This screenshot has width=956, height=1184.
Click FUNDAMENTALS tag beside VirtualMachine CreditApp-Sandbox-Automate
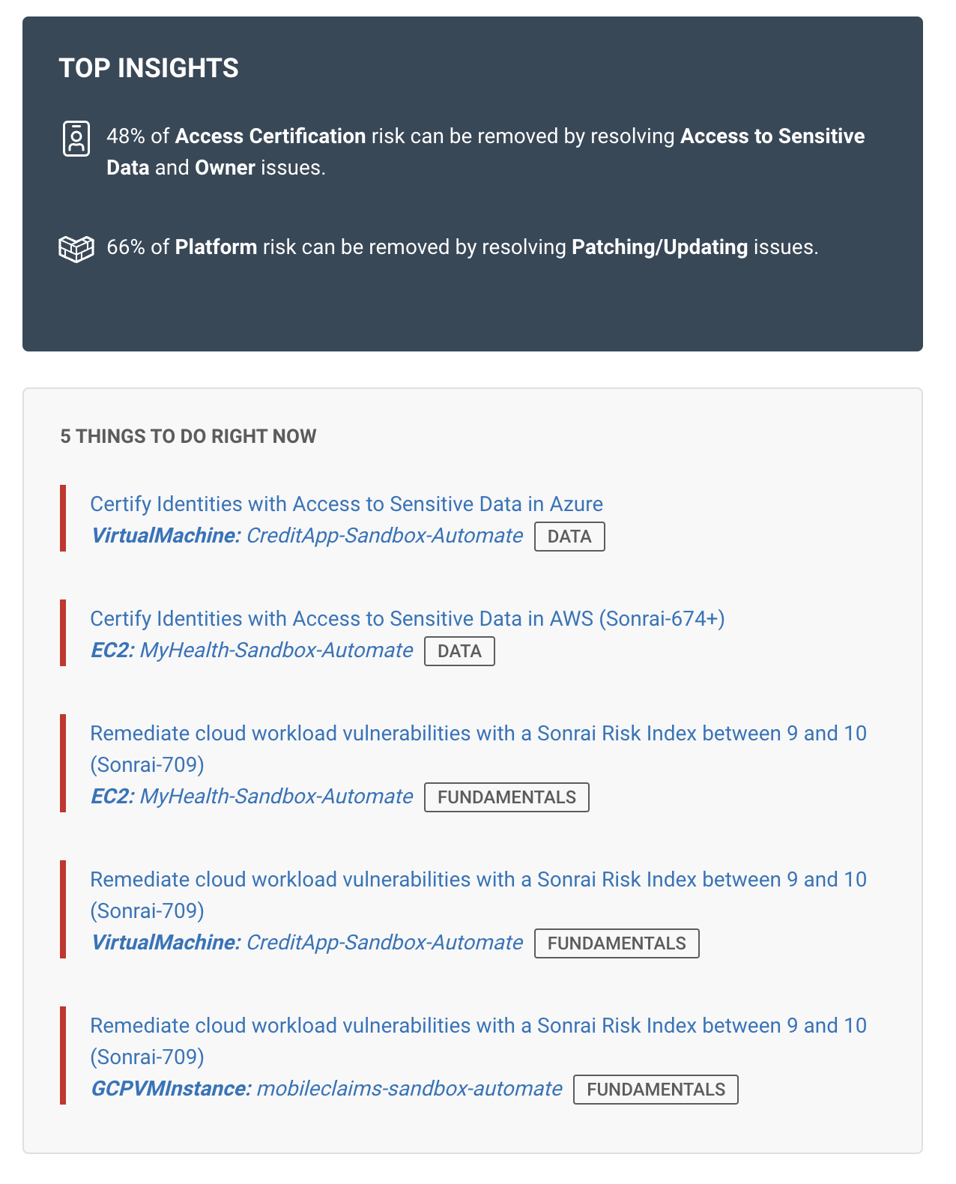(617, 943)
